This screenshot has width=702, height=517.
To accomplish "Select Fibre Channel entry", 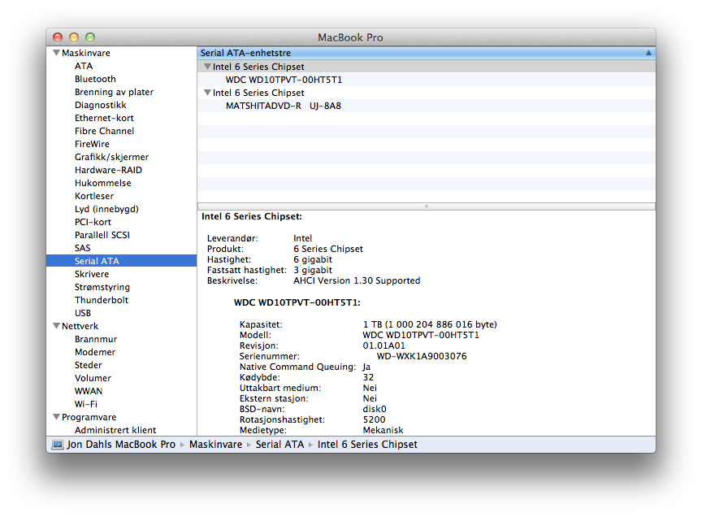I will (x=104, y=131).
